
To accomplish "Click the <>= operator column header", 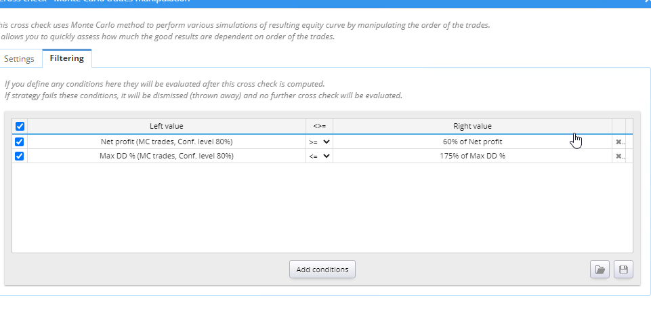I will pyautogui.click(x=319, y=126).
